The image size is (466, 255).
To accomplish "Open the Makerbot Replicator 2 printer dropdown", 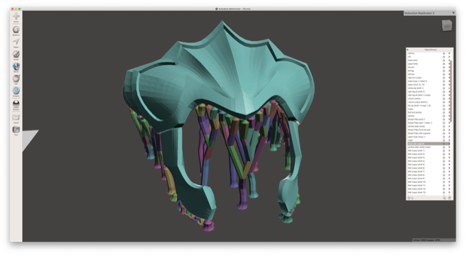I will pos(429,13).
